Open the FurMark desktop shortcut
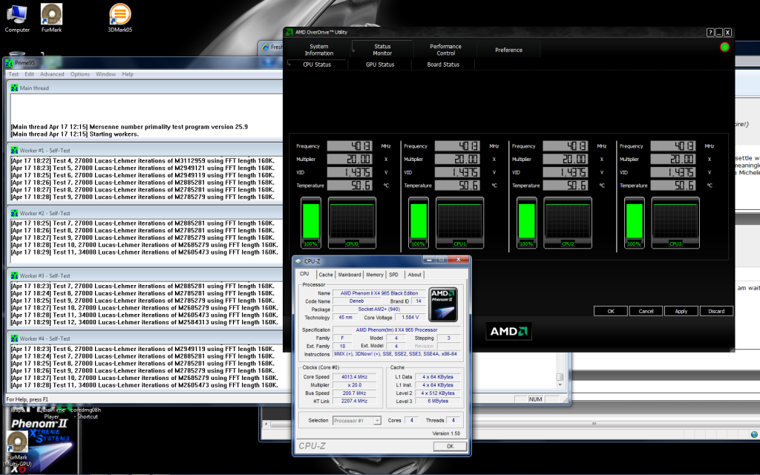760x475 pixels. pyautogui.click(x=51, y=15)
